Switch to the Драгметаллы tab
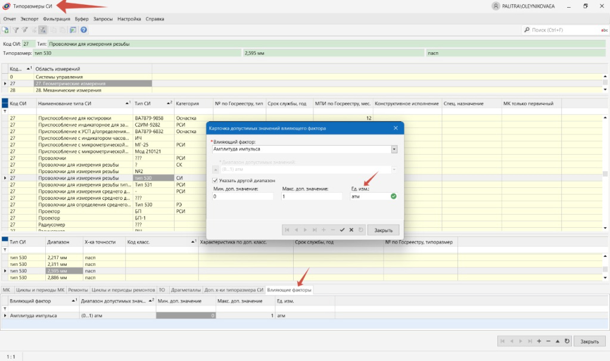 186,290
